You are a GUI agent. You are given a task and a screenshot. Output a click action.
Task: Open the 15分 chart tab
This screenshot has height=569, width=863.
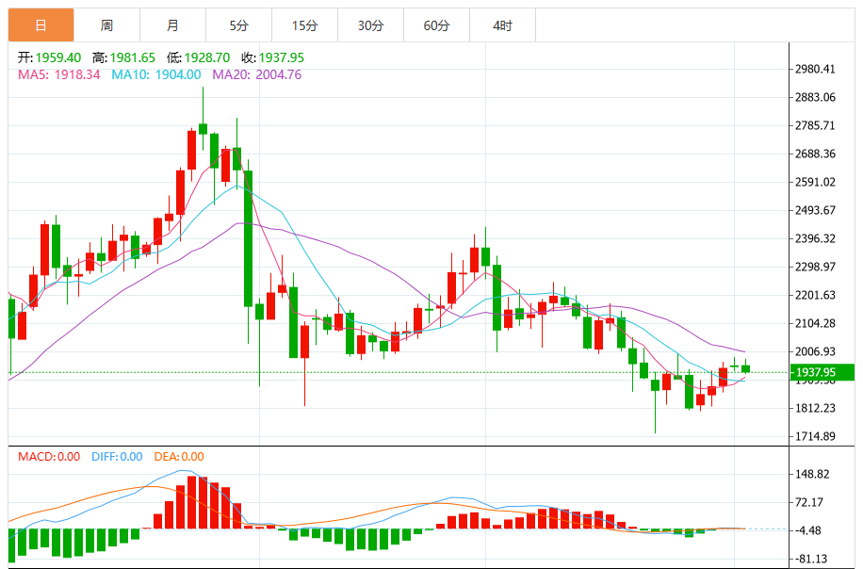click(305, 25)
